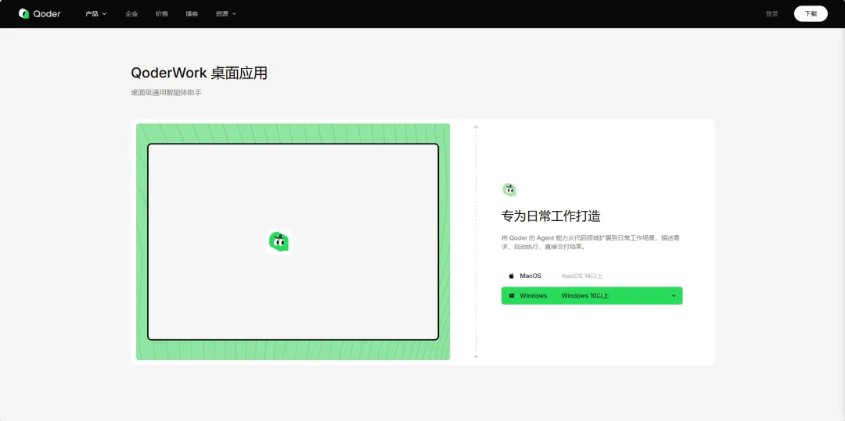Image resolution: width=845 pixels, height=421 pixels.
Task: Click the QoderWork 桌面应用 heading
Action: 199,73
